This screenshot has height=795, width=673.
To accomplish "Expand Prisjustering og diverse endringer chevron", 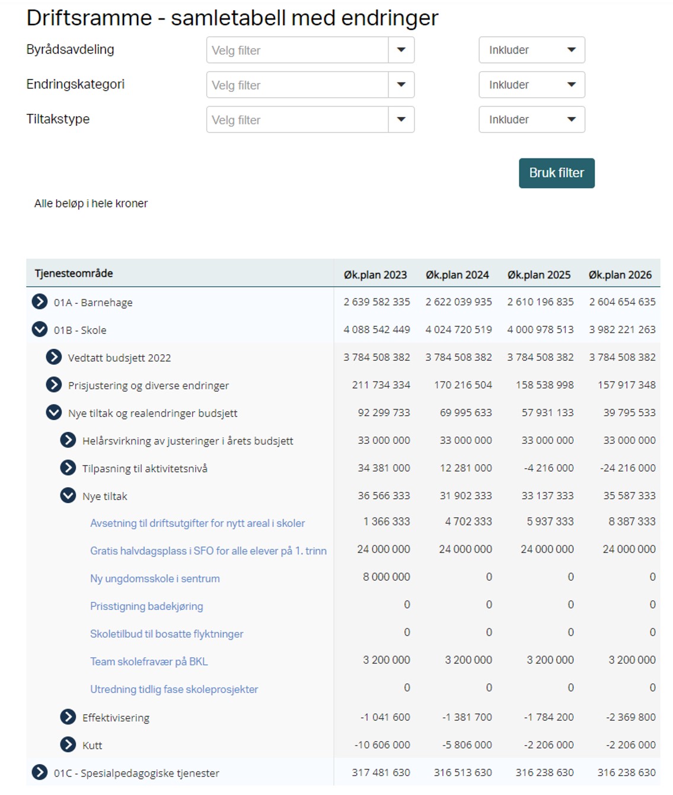I will pyautogui.click(x=54, y=385).
